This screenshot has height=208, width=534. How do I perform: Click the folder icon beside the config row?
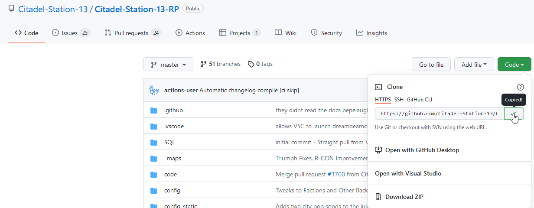153,190
